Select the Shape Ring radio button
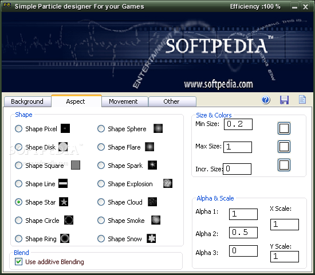Viewport: 315px width, 275px height. click(19, 238)
